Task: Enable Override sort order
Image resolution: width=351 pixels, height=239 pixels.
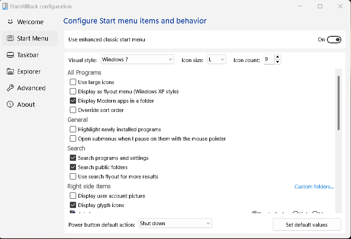Action: pyautogui.click(x=73, y=110)
